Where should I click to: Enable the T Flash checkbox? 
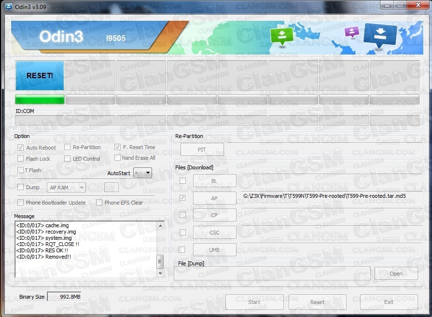point(21,170)
